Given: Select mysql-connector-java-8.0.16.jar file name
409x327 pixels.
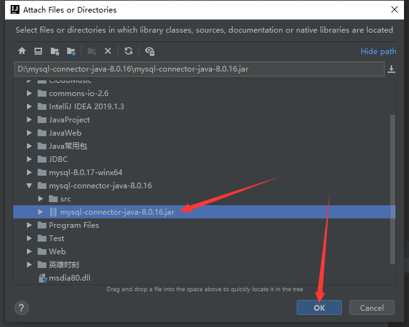Looking at the screenshot, I should click(117, 212).
